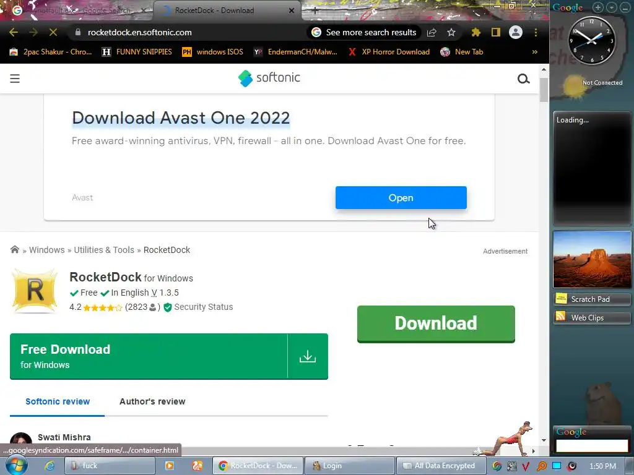
Task: Click the 1:50 PM taskbar clock
Action: click(x=602, y=466)
